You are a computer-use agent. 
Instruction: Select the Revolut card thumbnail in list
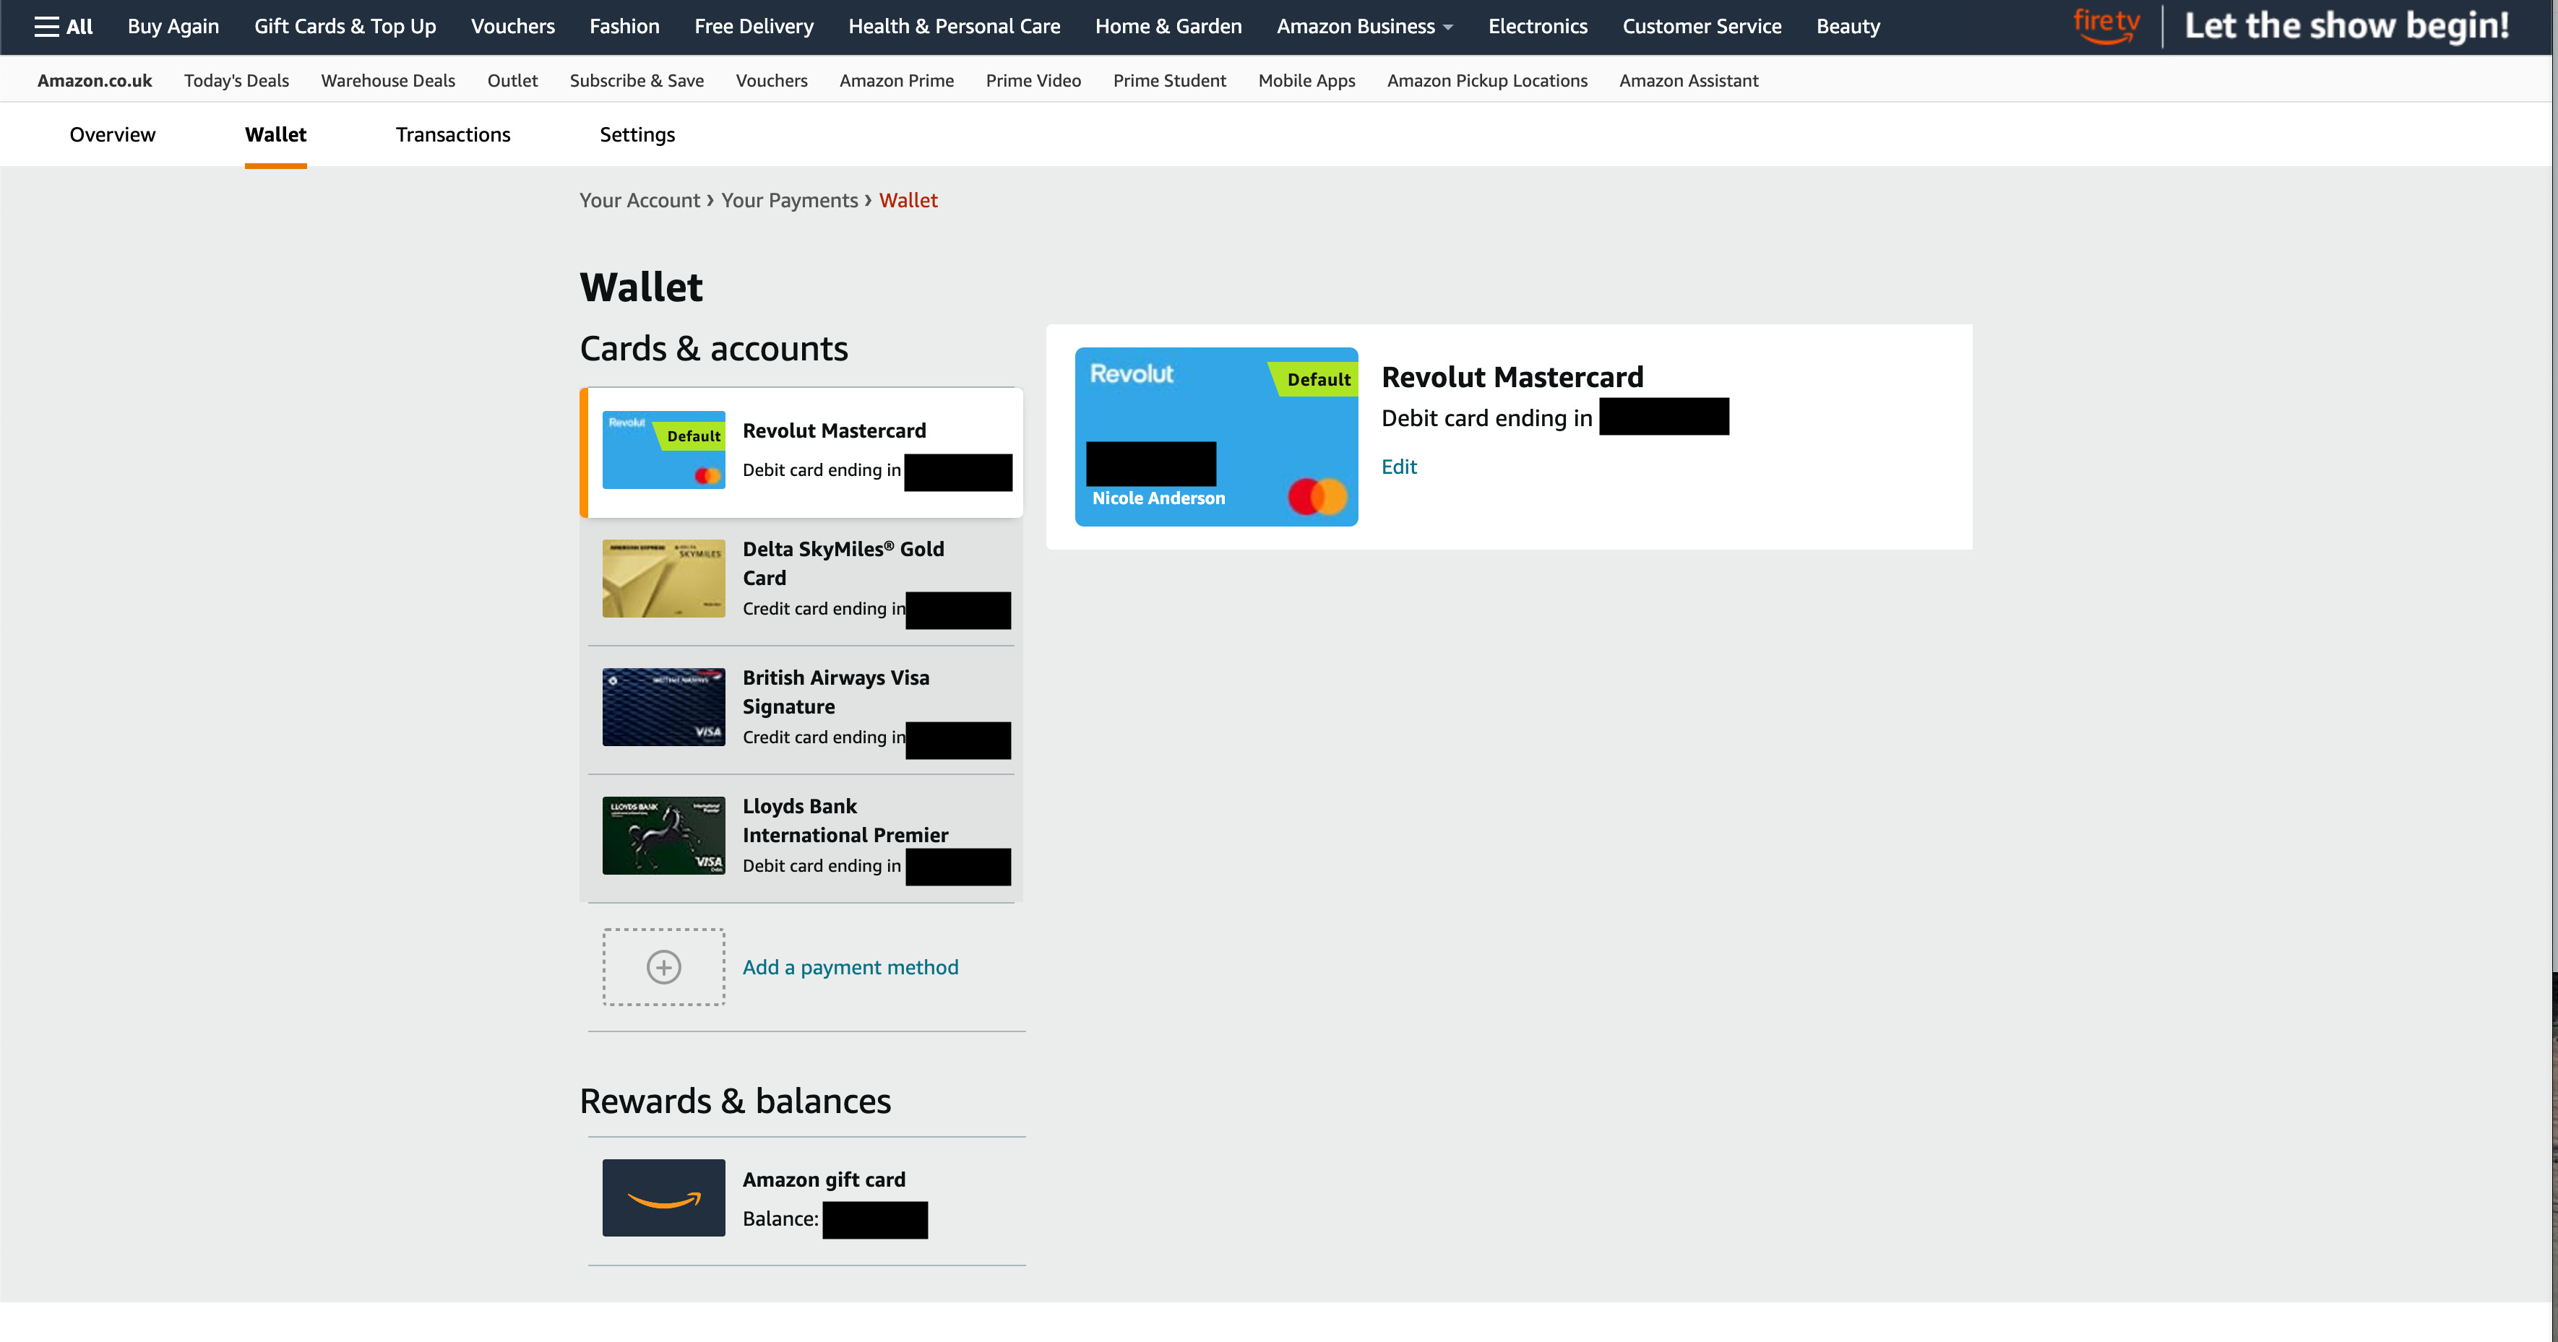[663, 450]
